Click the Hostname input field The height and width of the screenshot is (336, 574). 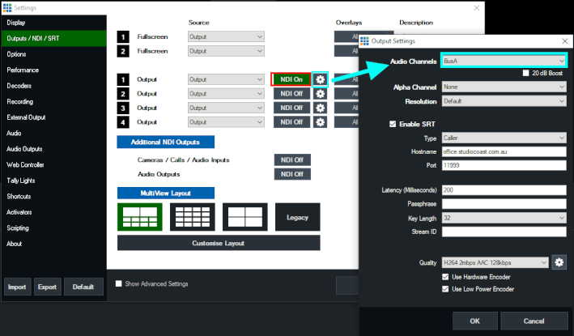[503, 151]
